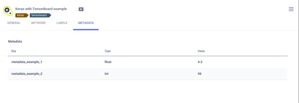Screen dimensions: 299x103
Task: Select the metadata_example_2 key cell
Action: 27,74
